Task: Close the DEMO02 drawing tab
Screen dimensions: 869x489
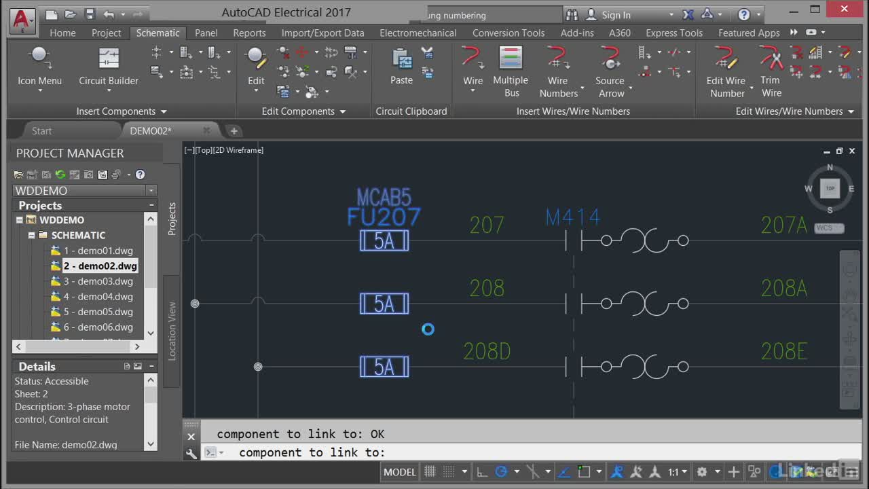Action: (206, 130)
